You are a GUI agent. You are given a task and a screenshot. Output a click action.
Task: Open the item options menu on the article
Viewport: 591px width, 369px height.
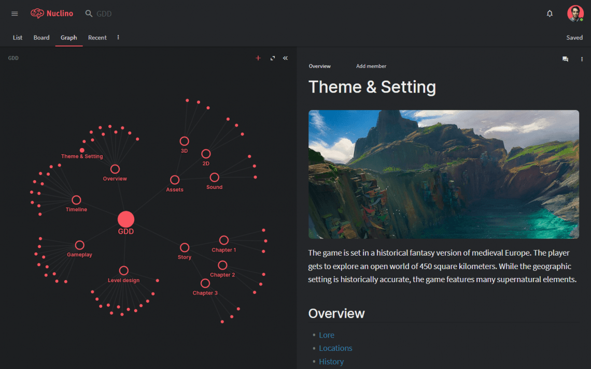pyautogui.click(x=582, y=59)
